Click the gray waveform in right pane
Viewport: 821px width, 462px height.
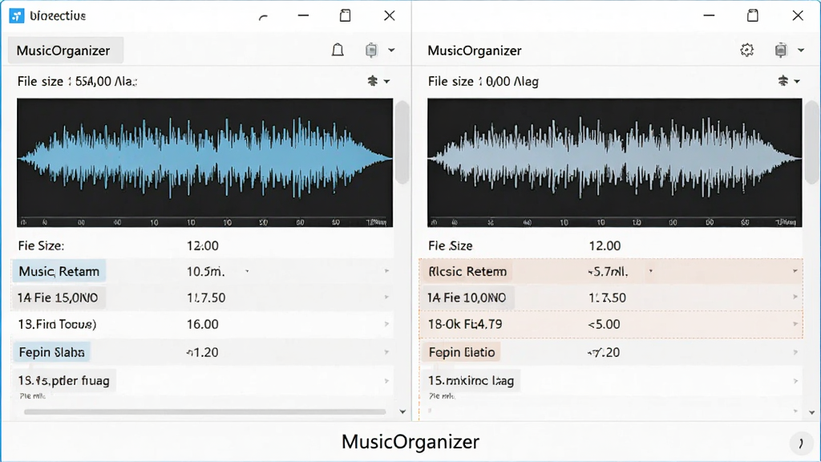coord(615,157)
